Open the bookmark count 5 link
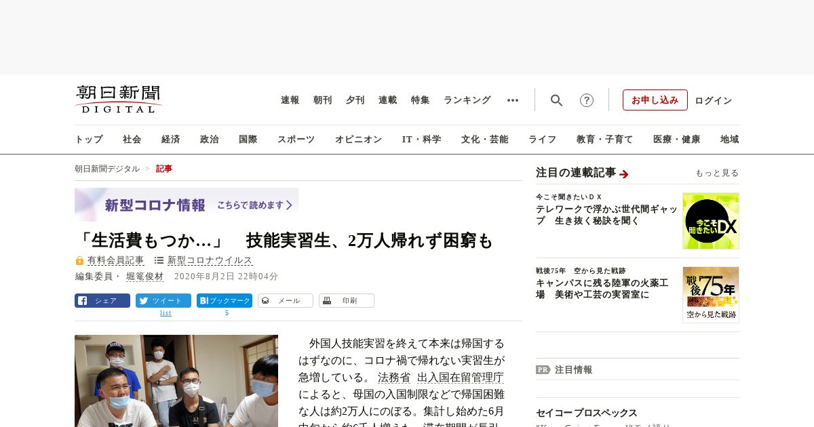814x427 pixels. pyautogui.click(x=227, y=313)
